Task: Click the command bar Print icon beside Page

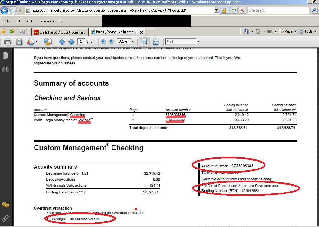Action: (x=270, y=32)
